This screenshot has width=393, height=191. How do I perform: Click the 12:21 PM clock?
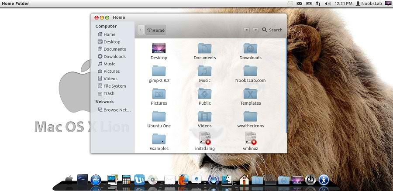343,3
